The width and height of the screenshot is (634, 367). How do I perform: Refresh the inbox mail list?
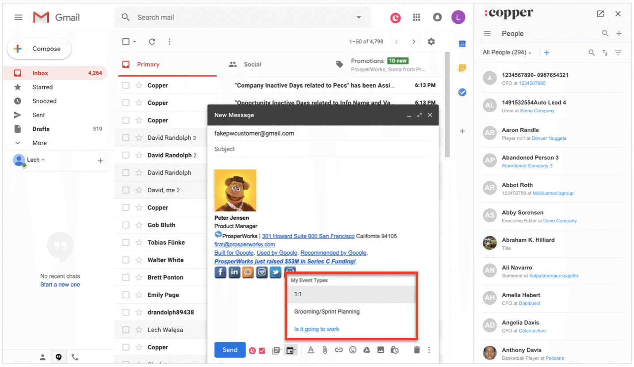point(152,42)
